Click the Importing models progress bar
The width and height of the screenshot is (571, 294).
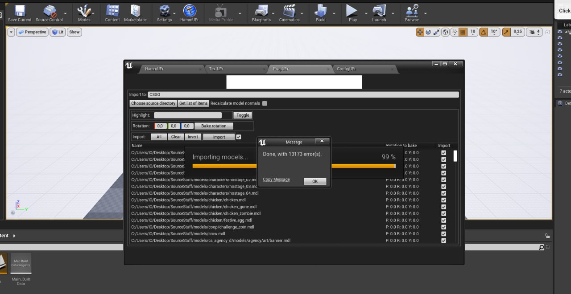pos(294,166)
